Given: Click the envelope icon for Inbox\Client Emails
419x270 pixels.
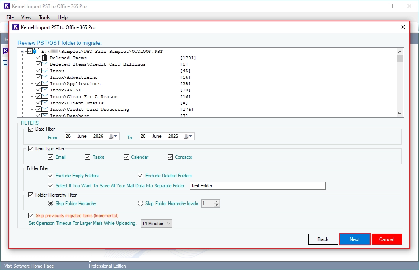Looking at the screenshot, I should (45, 103).
